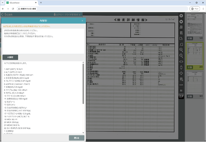The width and height of the screenshot is (206, 142).
Task: Click the fit-to-height icon
Action: 181,67
